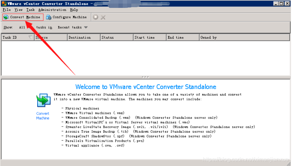
Task: Minimize the Converter window
Action: coord(276,4)
